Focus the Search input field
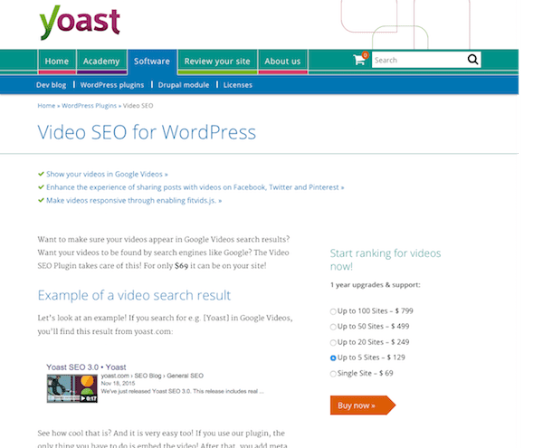Viewport: 543px width, 448px height. tap(419, 60)
